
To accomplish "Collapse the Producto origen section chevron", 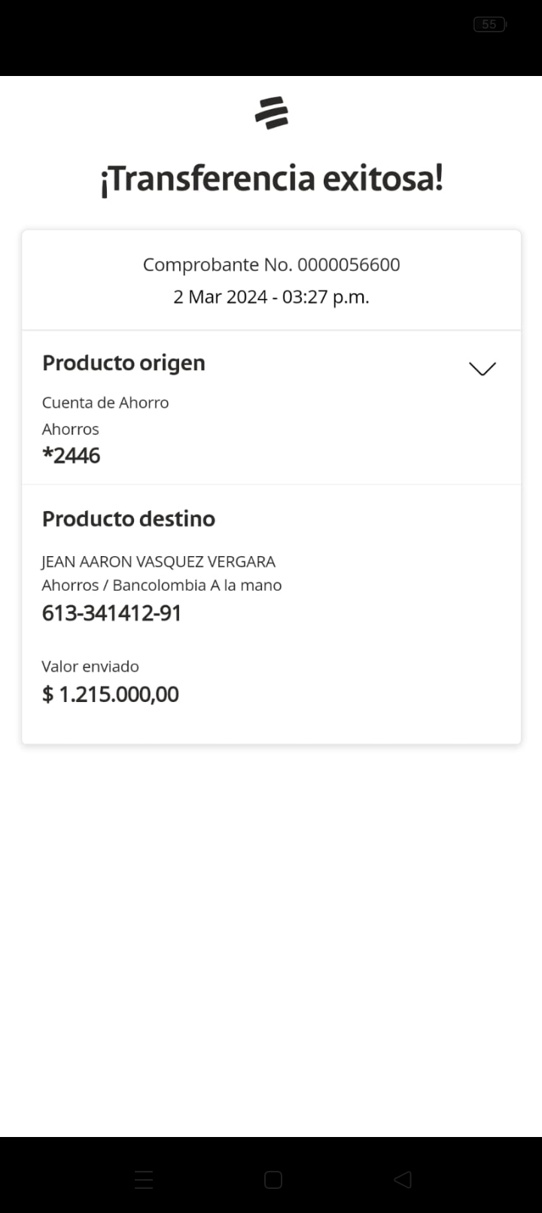I will 482,368.
